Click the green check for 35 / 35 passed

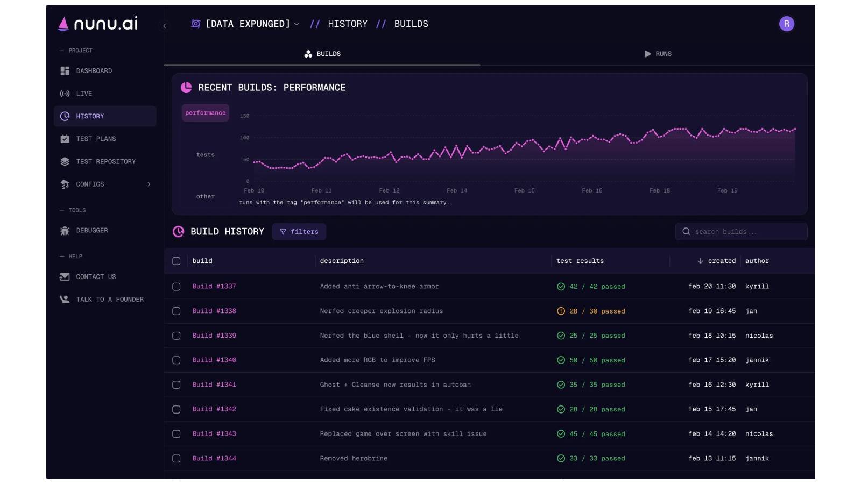point(561,385)
